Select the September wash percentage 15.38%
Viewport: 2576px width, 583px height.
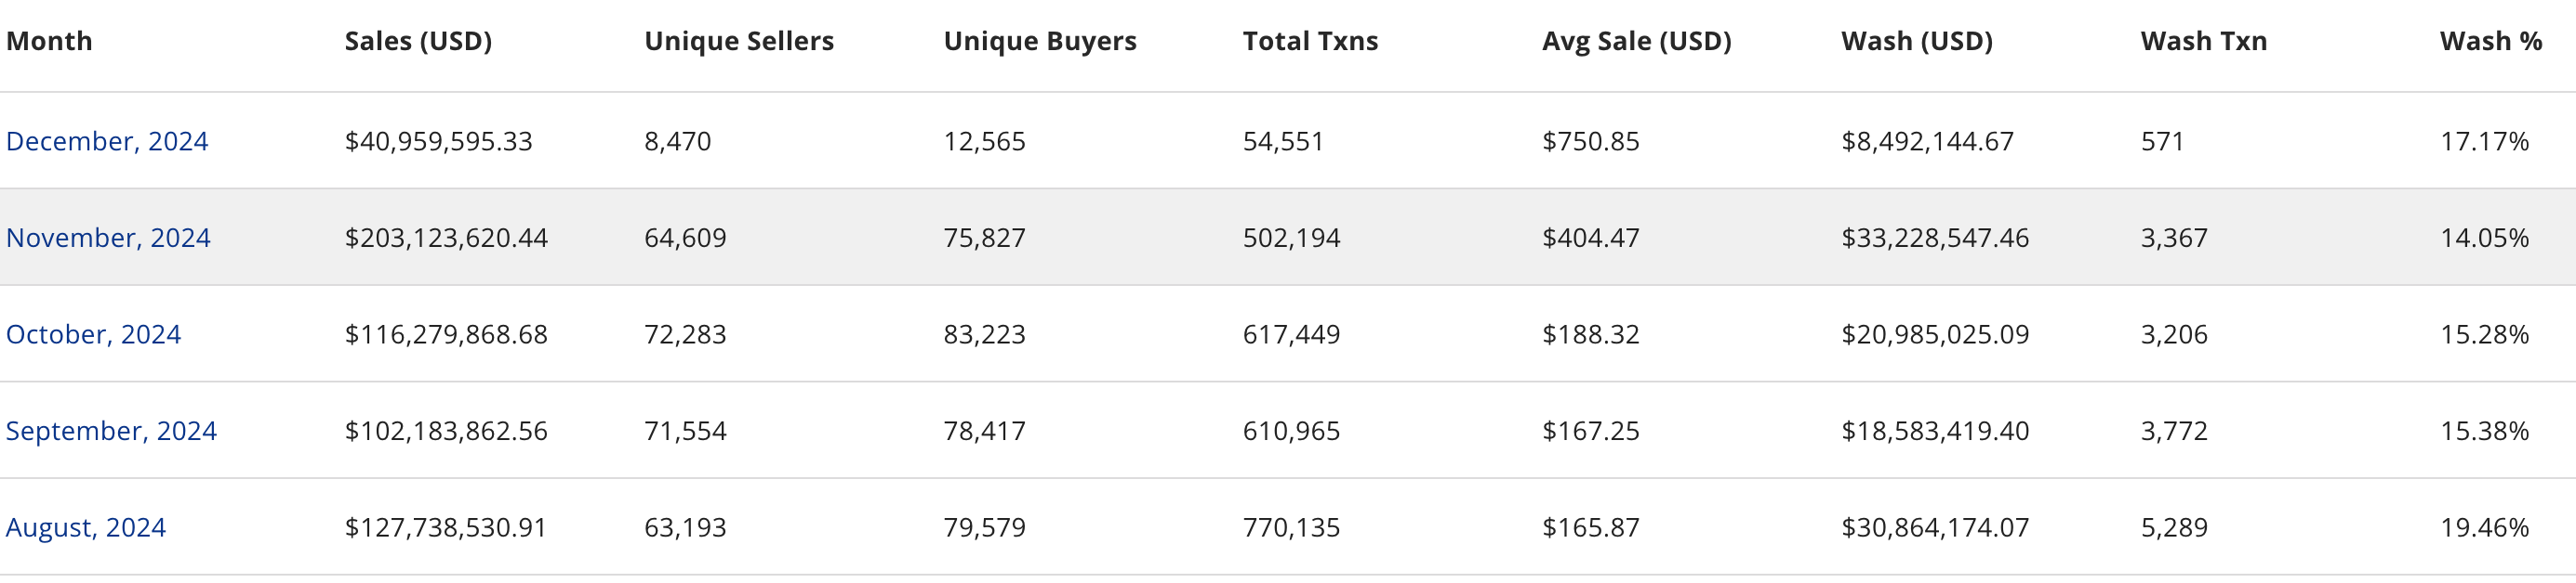[2483, 432]
